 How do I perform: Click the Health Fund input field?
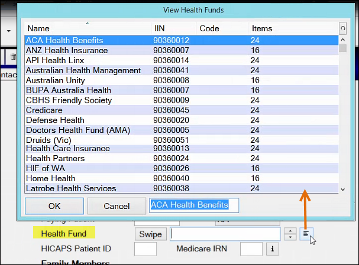[225, 234]
